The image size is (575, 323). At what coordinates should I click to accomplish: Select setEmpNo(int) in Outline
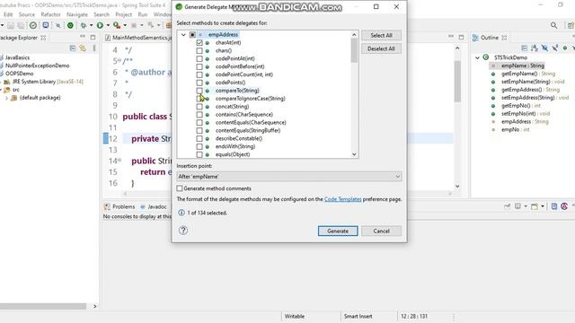point(526,114)
